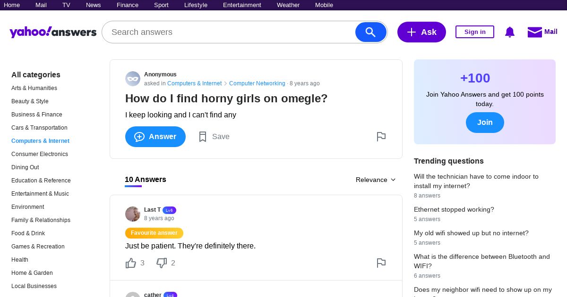Open Finance in the top navigation bar
567x297 pixels.
pyautogui.click(x=128, y=5)
